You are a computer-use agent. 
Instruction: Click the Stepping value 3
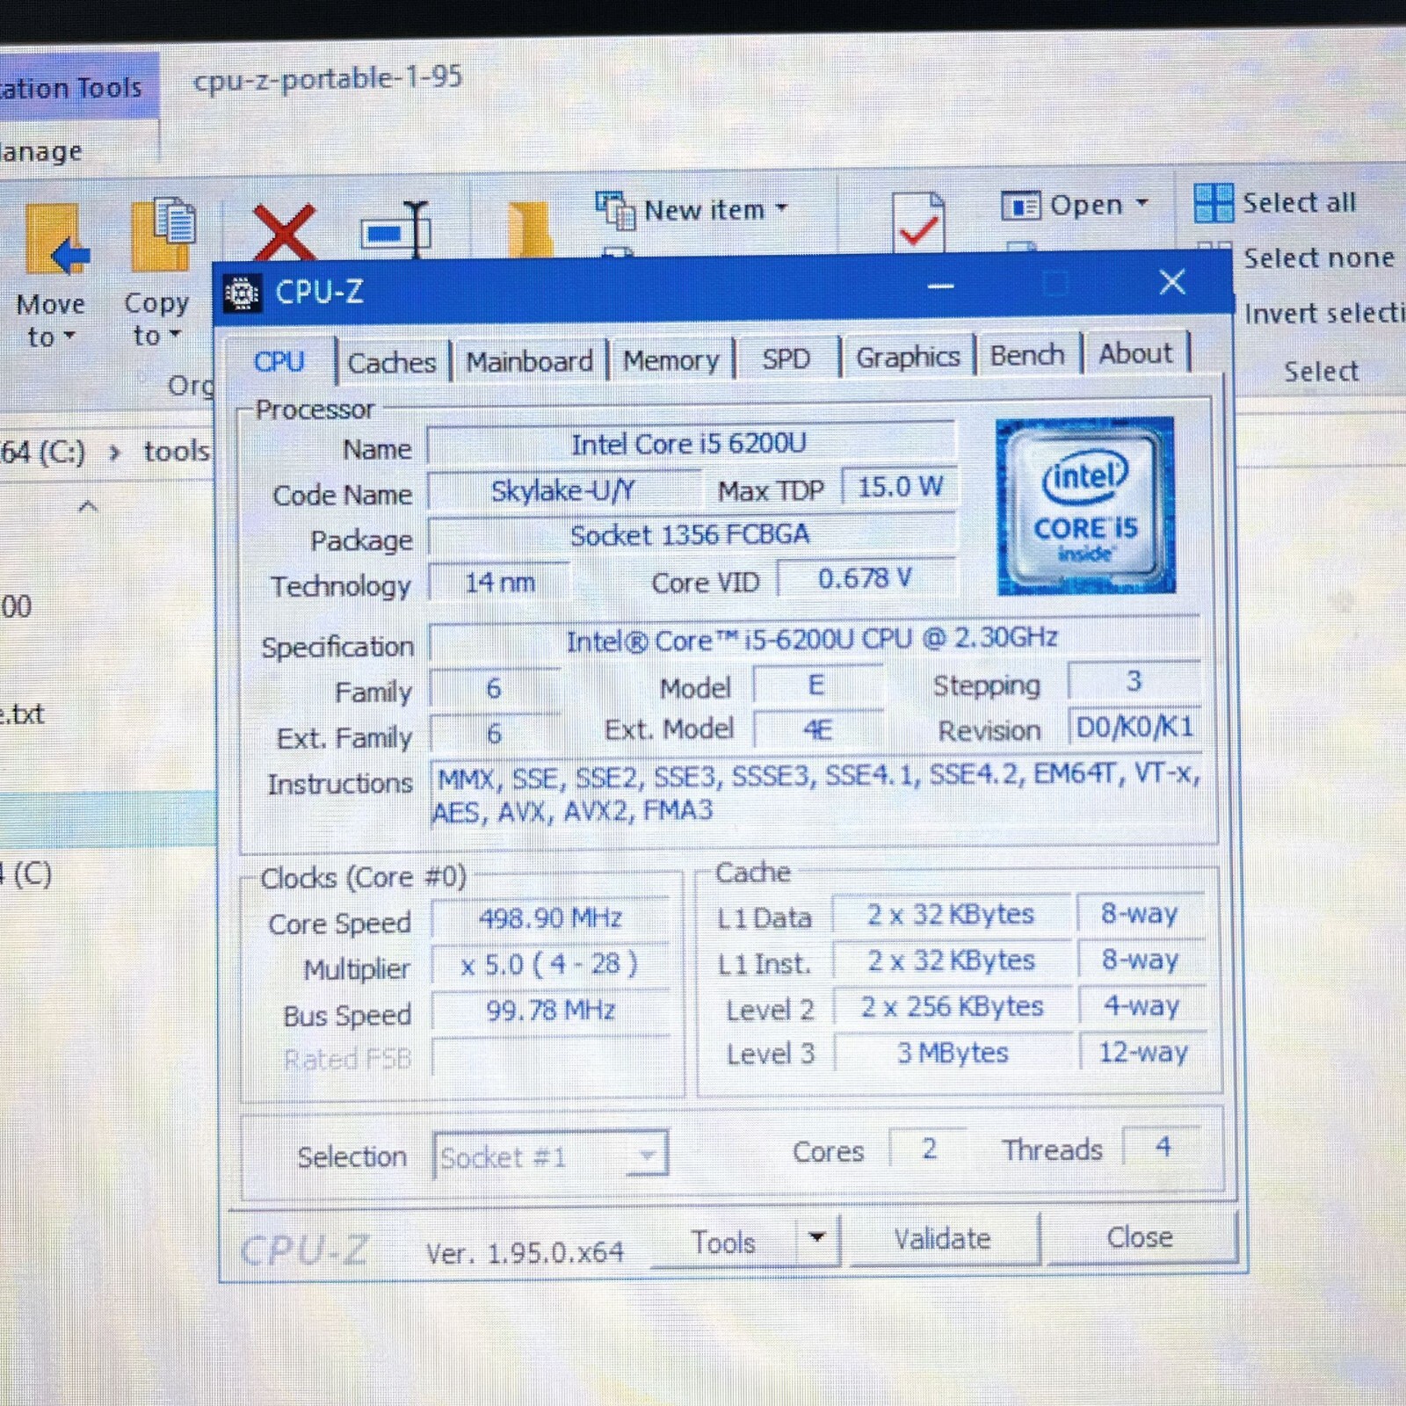tap(1134, 681)
